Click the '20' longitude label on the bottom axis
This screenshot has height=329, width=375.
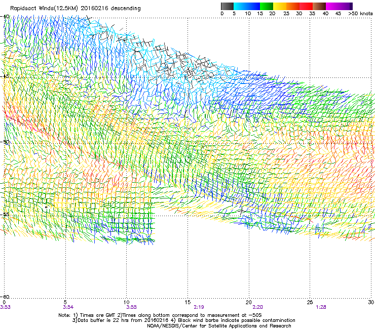(249, 302)
